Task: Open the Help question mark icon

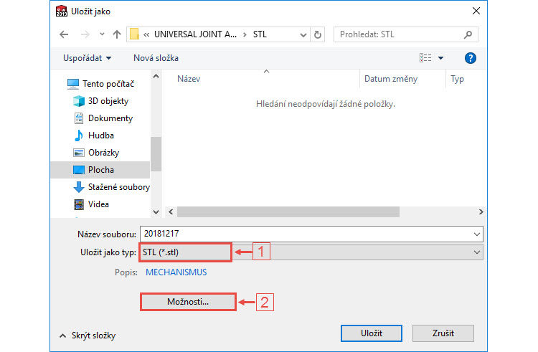Action: pyautogui.click(x=471, y=58)
